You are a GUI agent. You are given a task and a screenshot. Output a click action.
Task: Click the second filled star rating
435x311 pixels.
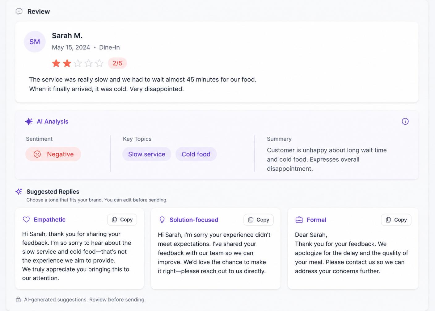point(67,63)
